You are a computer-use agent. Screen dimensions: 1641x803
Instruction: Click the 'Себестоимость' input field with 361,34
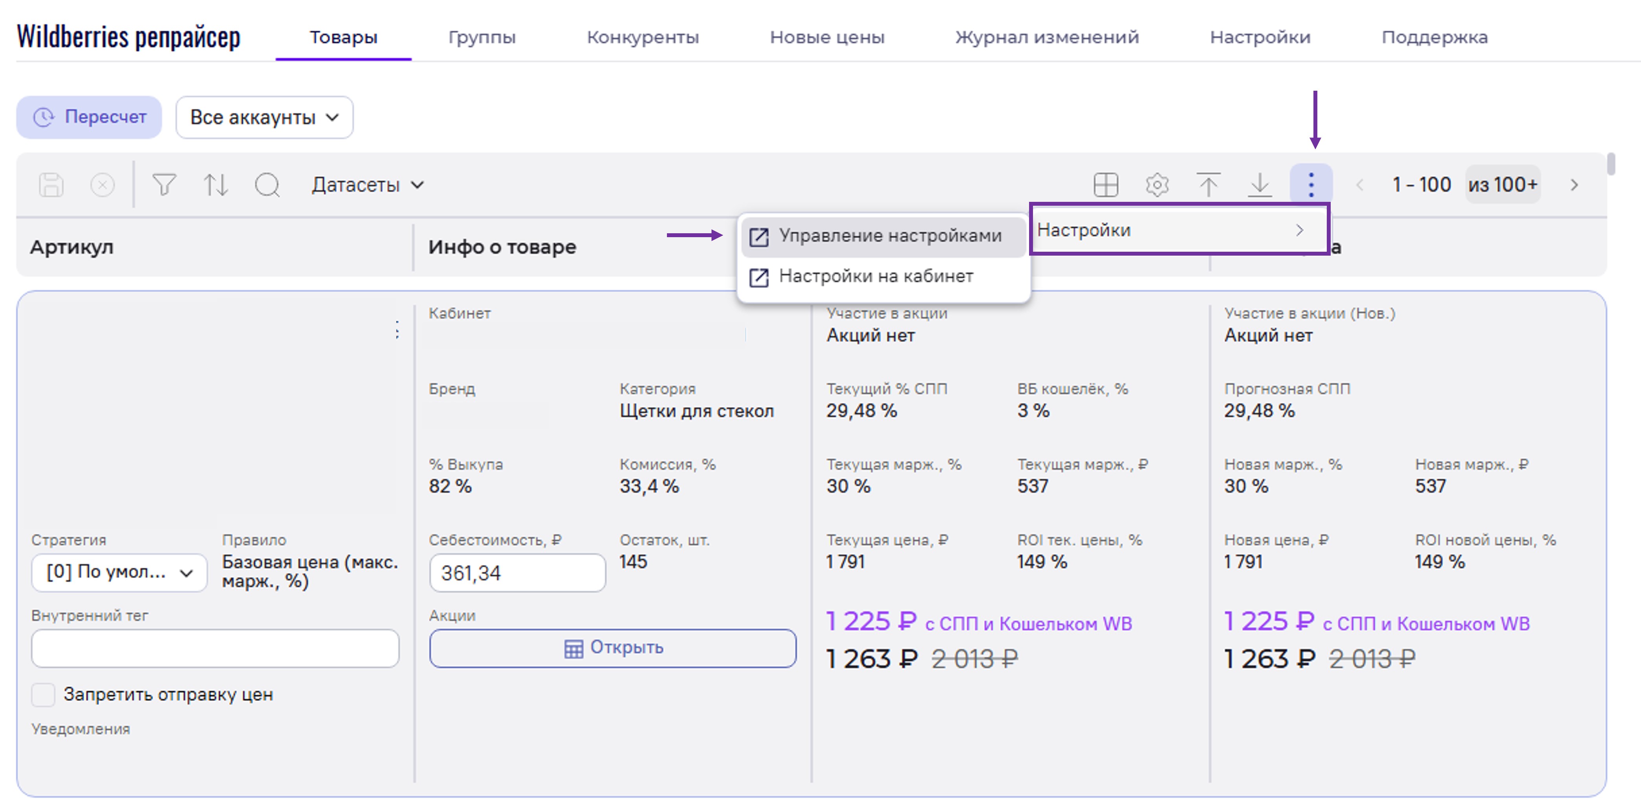tap(516, 573)
